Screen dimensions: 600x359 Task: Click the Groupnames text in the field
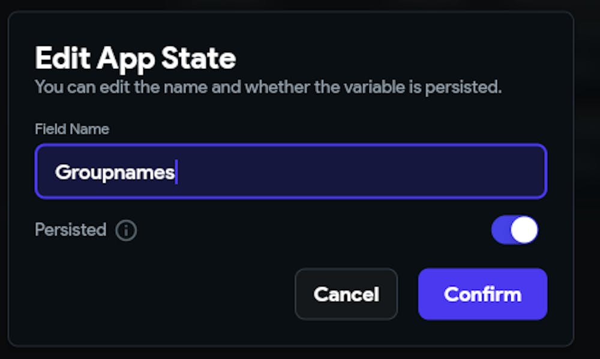coord(114,173)
